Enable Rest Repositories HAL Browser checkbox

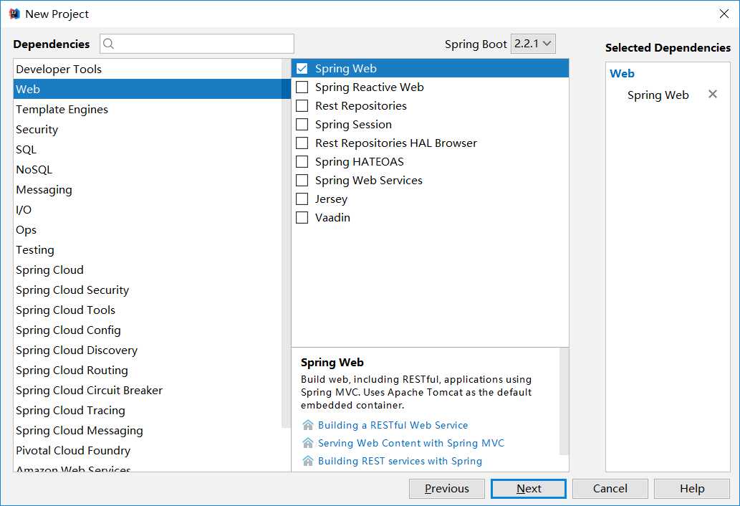pyautogui.click(x=302, y=143)
